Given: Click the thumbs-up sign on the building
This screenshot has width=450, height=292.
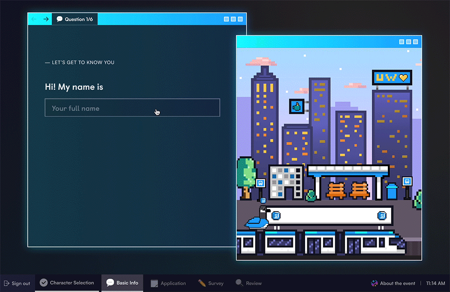Looking at the screenshot, I should click(297, 107).
